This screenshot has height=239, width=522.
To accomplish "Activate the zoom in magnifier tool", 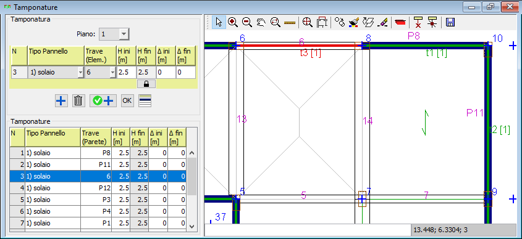I will point(233,22).
